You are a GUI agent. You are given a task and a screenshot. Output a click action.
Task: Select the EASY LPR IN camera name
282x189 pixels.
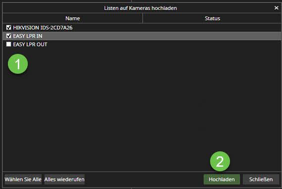click(28, 36)
